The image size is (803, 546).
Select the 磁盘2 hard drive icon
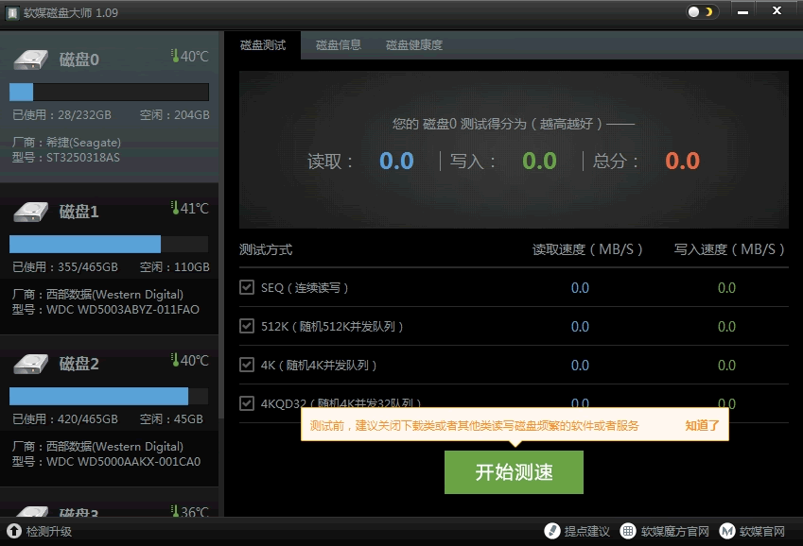point(30,363)
